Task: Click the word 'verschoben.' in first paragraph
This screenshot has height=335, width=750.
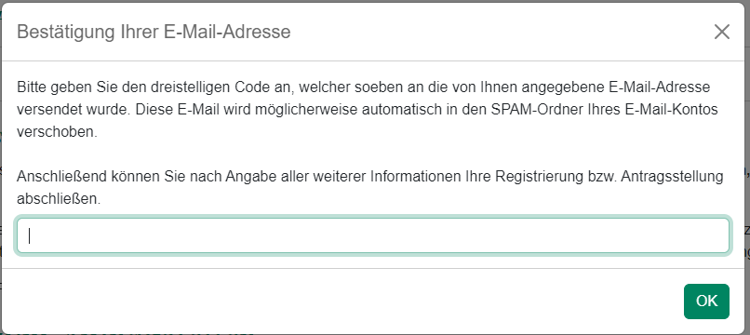Action: 57,132
